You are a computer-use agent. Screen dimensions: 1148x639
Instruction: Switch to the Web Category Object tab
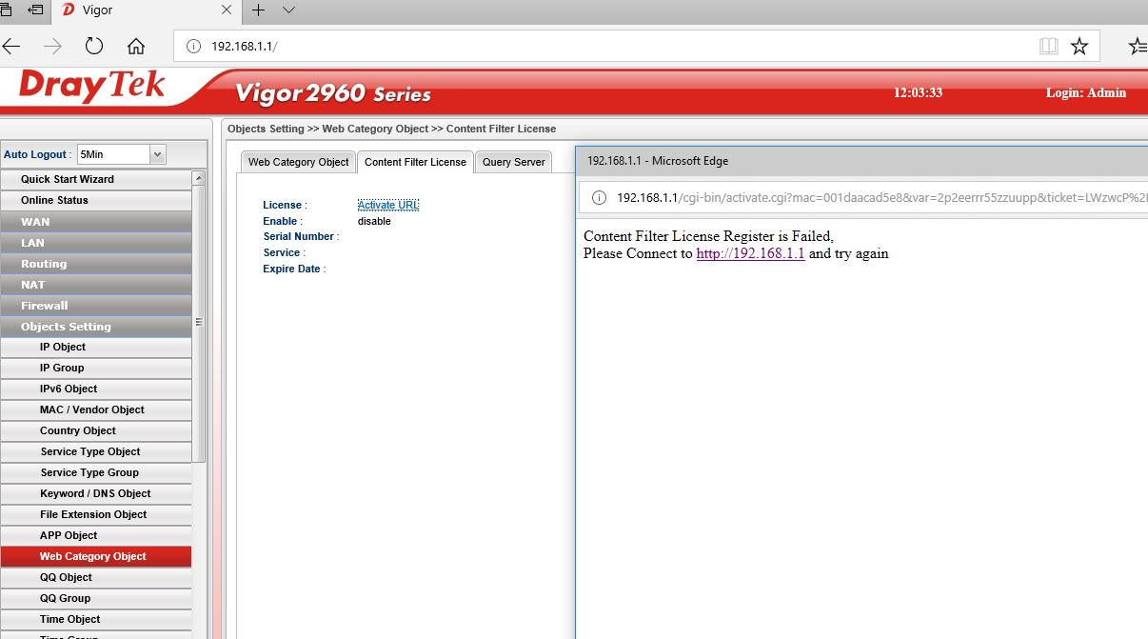point(298,162)
